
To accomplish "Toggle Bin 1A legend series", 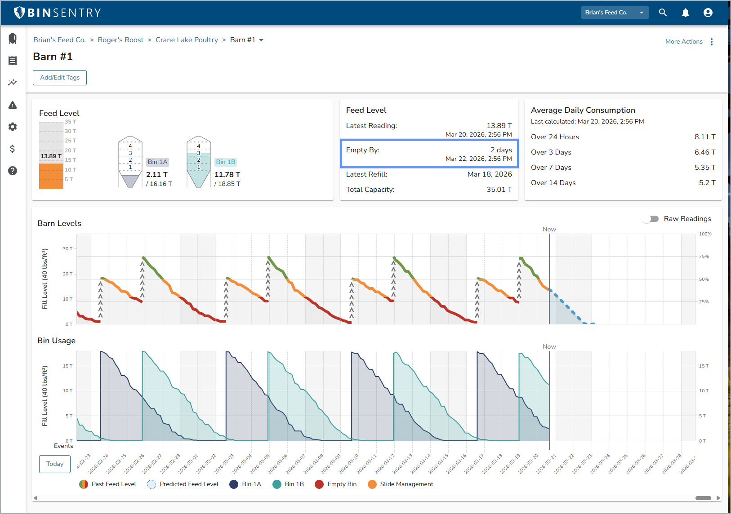I will [x=245, y=484].
